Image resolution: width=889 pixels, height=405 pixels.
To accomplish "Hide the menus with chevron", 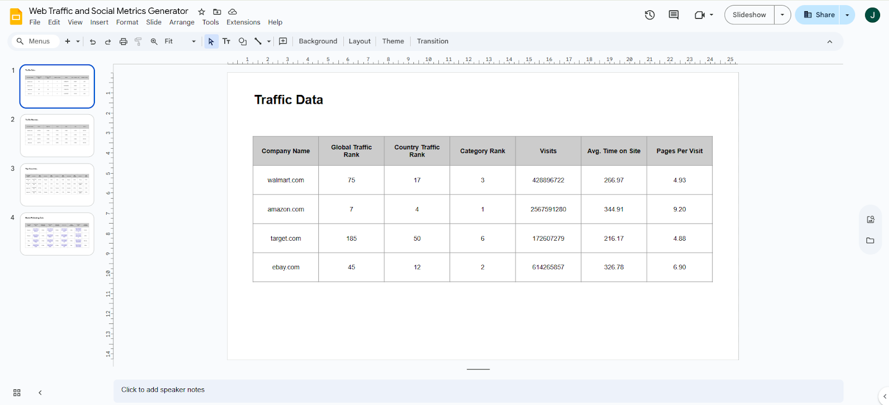I will point(830,42).
